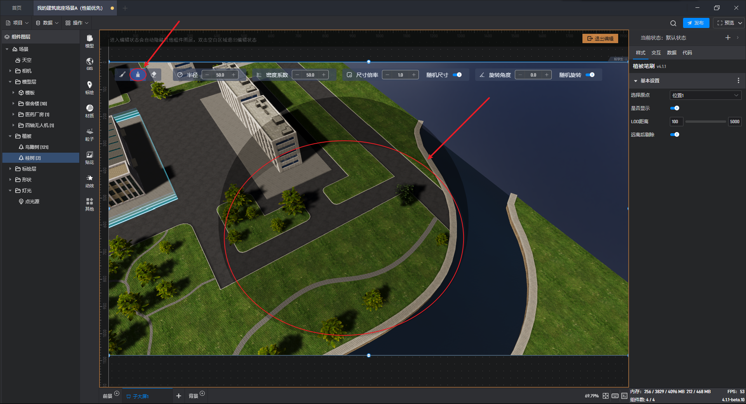
Task: Open the GIS component category
Action: tap(89, 64)
